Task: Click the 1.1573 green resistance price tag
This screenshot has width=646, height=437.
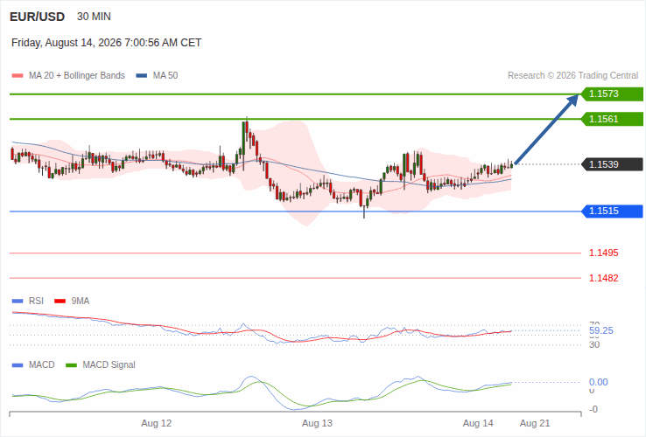Action: tap(612, 94)
